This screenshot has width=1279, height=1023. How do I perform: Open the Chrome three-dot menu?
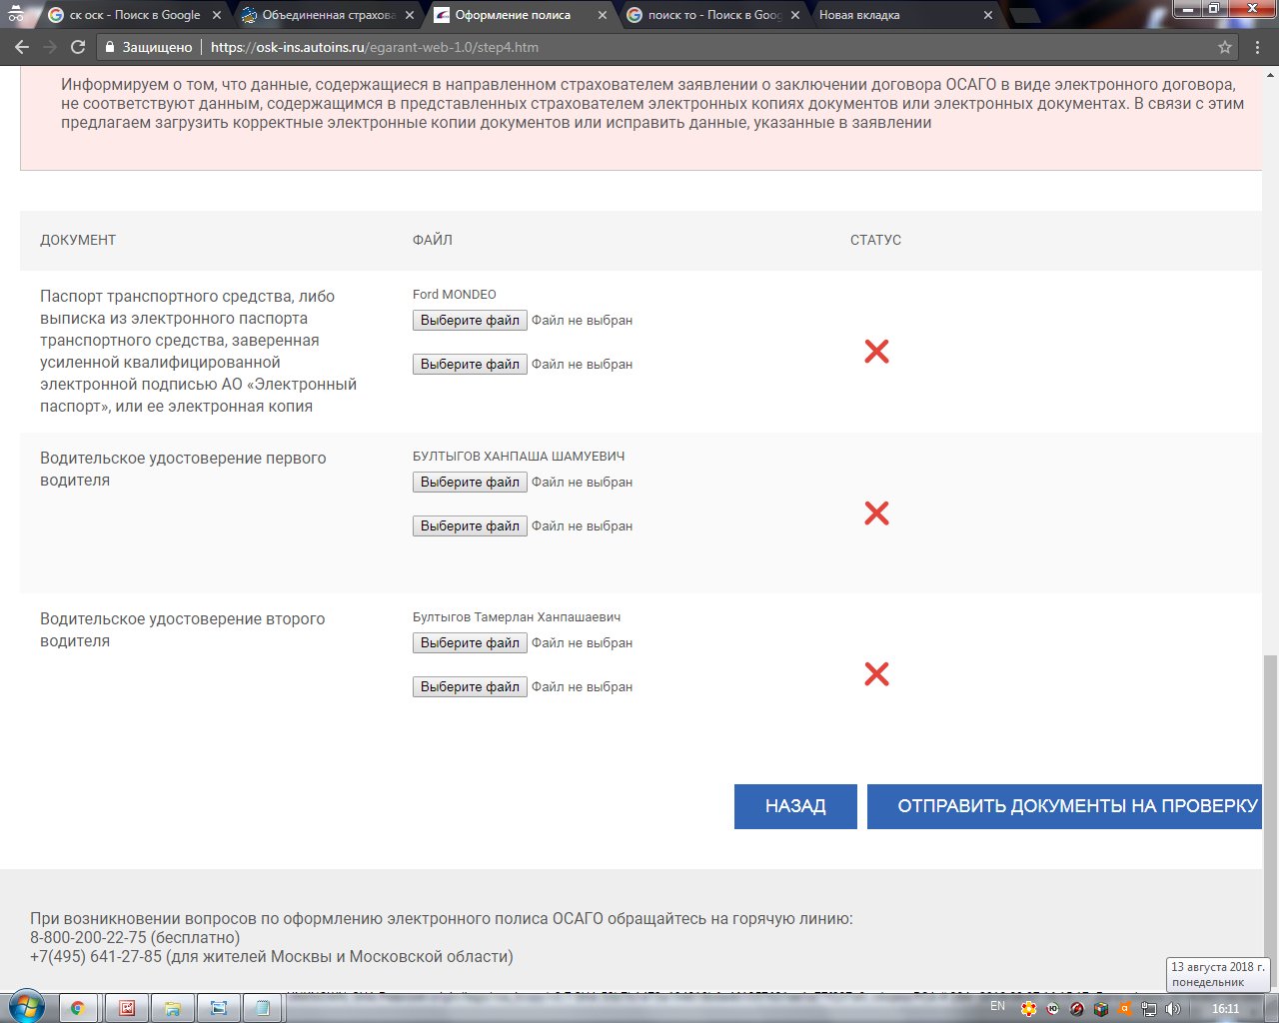tap(1257, 47)
